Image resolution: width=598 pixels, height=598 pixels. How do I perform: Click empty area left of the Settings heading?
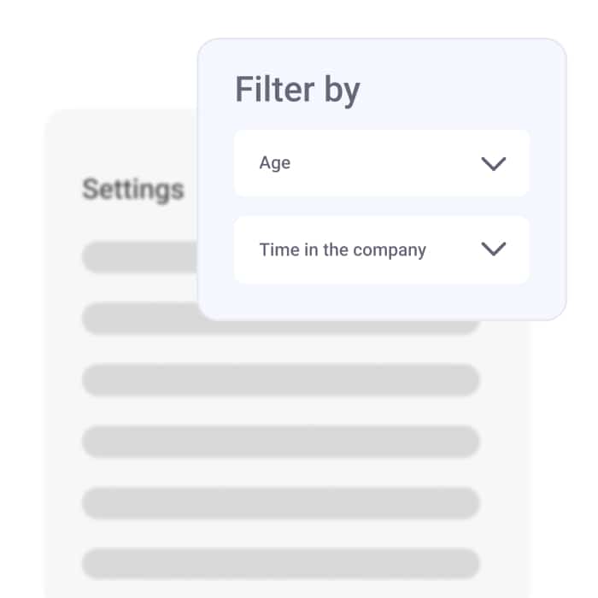point(63,189)
